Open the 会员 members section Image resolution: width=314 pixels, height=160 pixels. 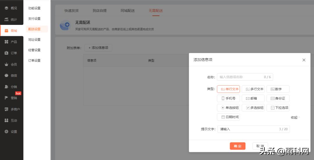[11, 64]
